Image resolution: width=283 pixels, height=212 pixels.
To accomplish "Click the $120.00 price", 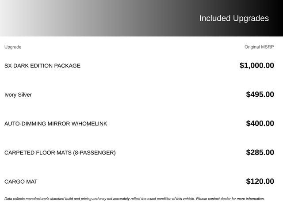I will [260, 182].
